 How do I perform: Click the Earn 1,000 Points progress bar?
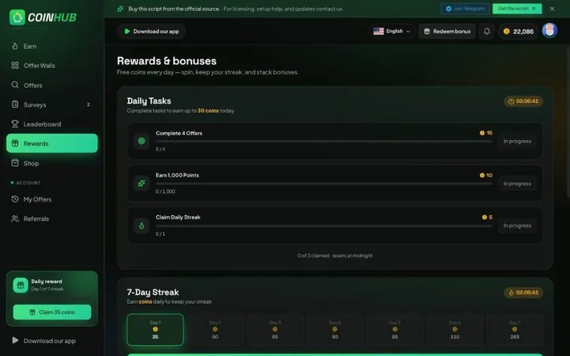tap(324, 184)
